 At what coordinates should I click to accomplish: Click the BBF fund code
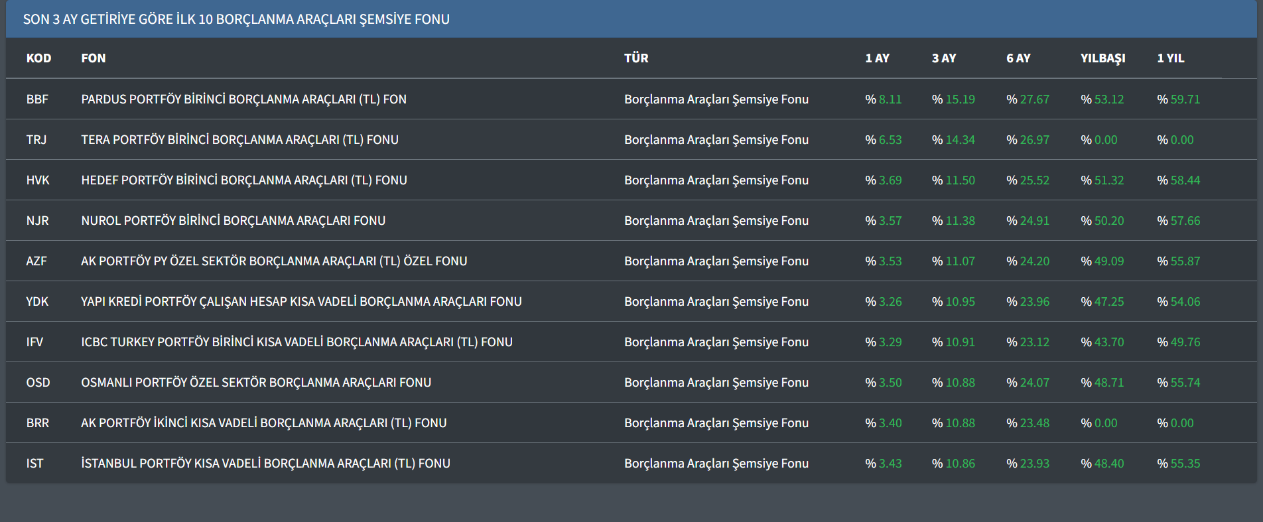tap(37, 99)
